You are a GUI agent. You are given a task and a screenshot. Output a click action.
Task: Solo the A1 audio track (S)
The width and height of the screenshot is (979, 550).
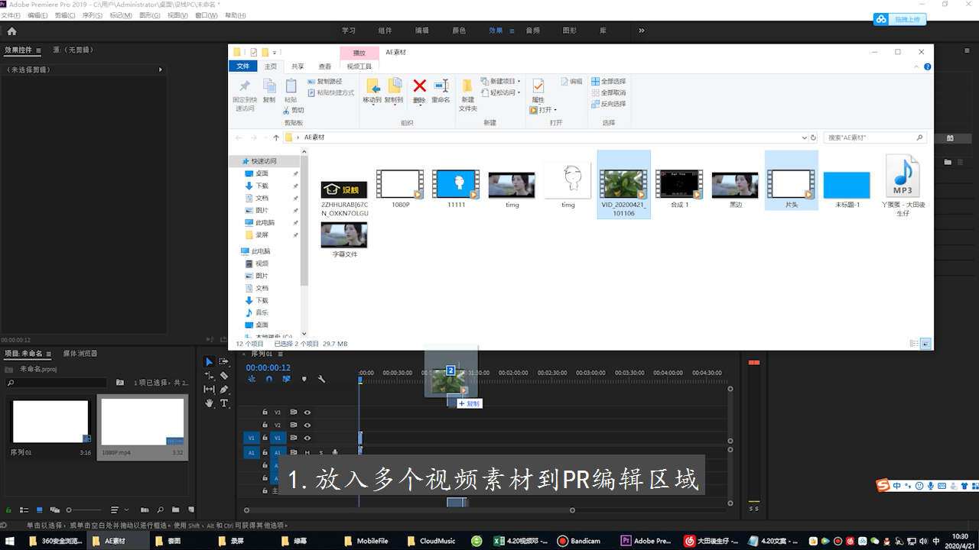pyautogui.click(x=321, y=452)
